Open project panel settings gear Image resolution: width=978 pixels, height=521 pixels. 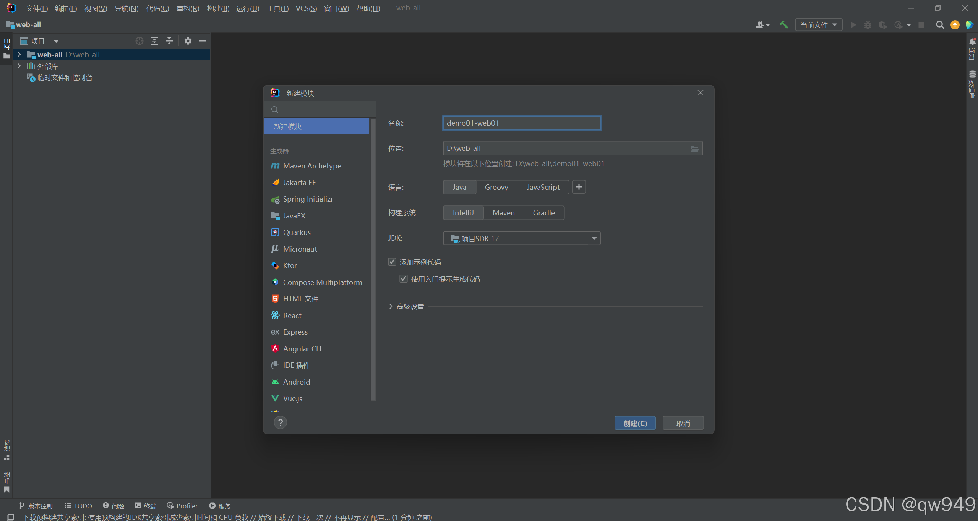pos(188,41)
